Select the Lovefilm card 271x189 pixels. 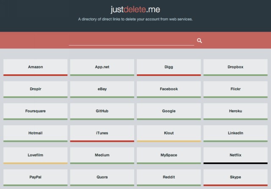pyautogui.click(x=36, y=155)
